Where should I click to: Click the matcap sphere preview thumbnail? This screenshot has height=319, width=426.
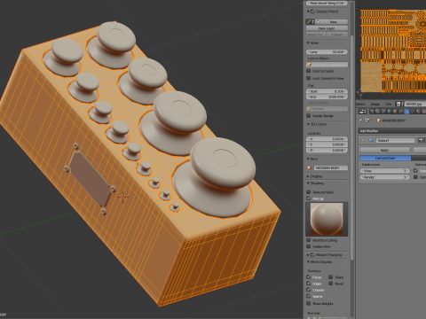point(327,219)
